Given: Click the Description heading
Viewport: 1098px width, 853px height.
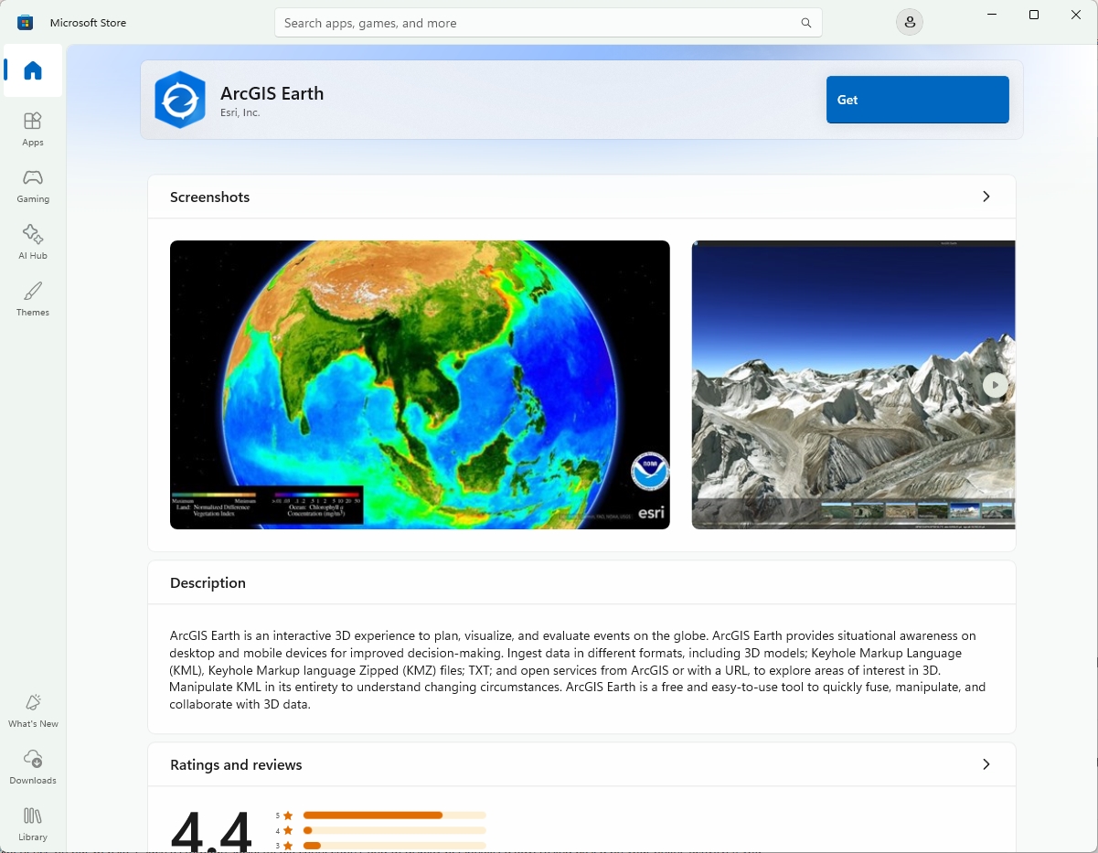Looking at the screenshot, I should [x=208, y=582].
